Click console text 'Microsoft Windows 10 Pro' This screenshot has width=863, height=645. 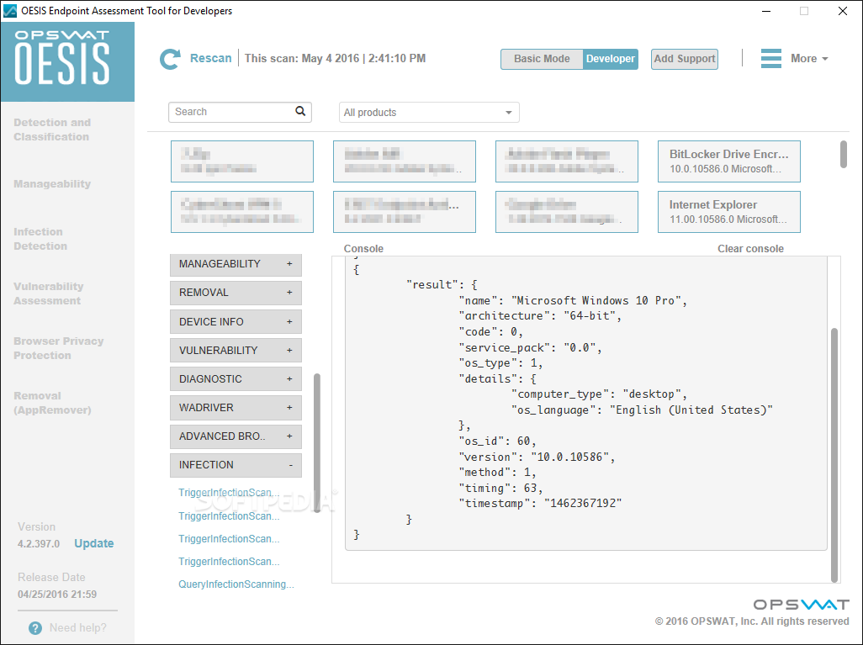[596, 300]
